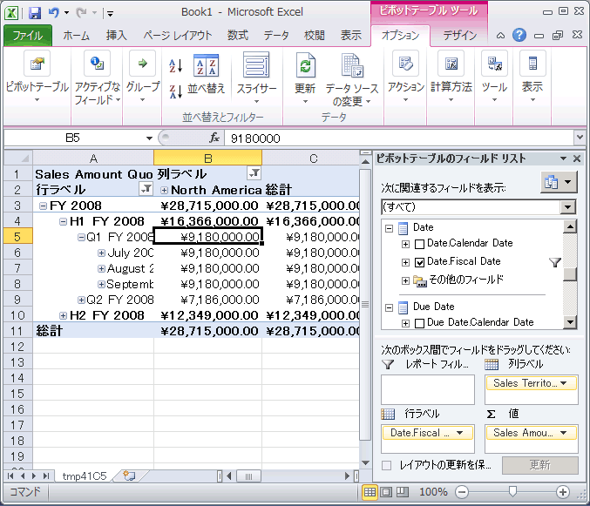Collapse the FY 2008 row

43,206
